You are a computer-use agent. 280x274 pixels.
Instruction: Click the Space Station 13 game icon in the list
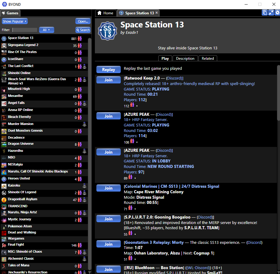tap(4, 38)
